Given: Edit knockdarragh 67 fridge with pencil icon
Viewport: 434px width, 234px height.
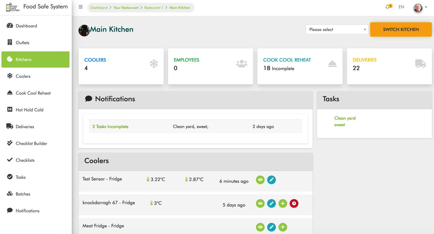Looking at the screenshot, I should click(272, 204).
